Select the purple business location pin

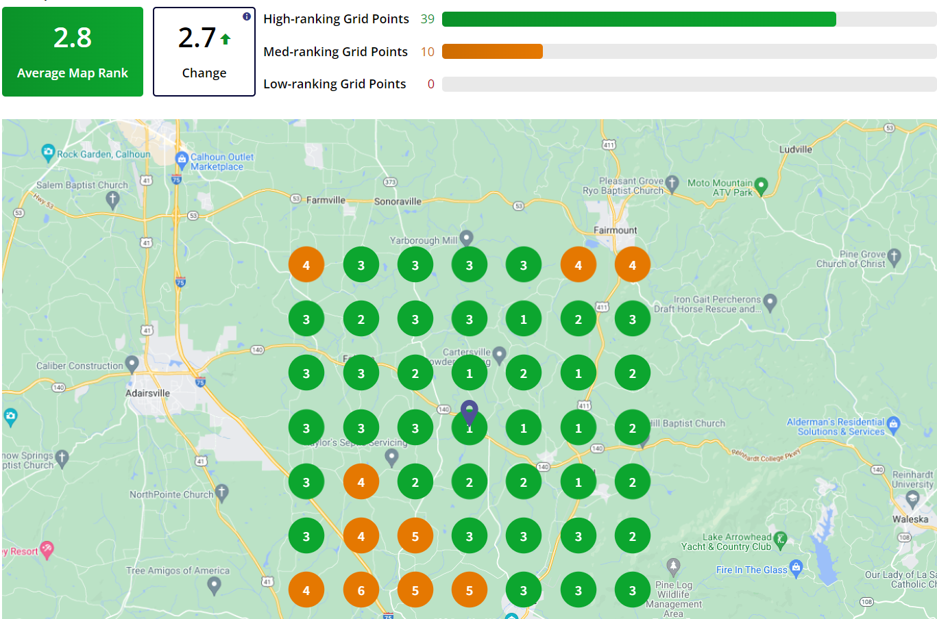[470, 411]
